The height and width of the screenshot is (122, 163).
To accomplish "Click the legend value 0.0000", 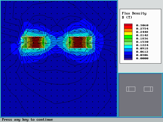I will click(142, 58).
